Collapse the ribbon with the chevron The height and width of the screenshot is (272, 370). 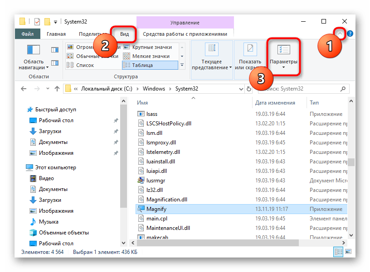[x=340, y=33]
